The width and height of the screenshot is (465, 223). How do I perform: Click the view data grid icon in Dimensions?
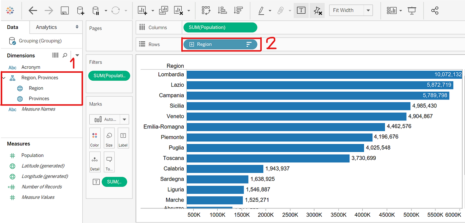[55, 55]
